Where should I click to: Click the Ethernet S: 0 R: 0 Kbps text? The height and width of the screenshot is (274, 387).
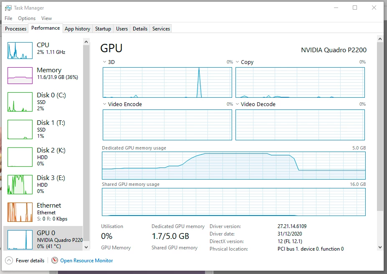point(52,219)
